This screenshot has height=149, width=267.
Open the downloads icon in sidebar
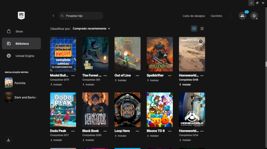tap(9, 140)
